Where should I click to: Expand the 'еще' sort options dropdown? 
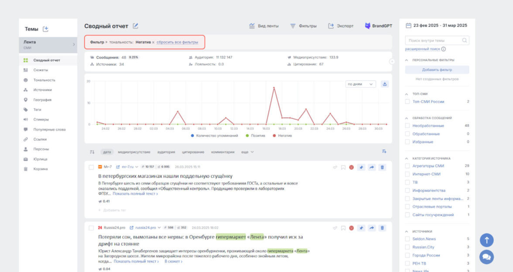pos(247,152)
